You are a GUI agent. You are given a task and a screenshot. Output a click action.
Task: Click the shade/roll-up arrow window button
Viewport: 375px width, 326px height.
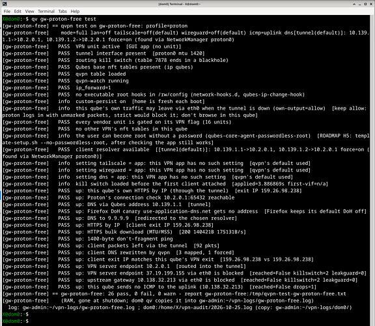[354, 4]
